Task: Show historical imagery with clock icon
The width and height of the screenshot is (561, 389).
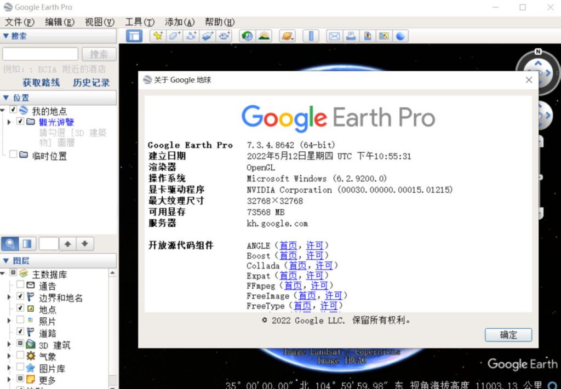Action: click(248, 36)
